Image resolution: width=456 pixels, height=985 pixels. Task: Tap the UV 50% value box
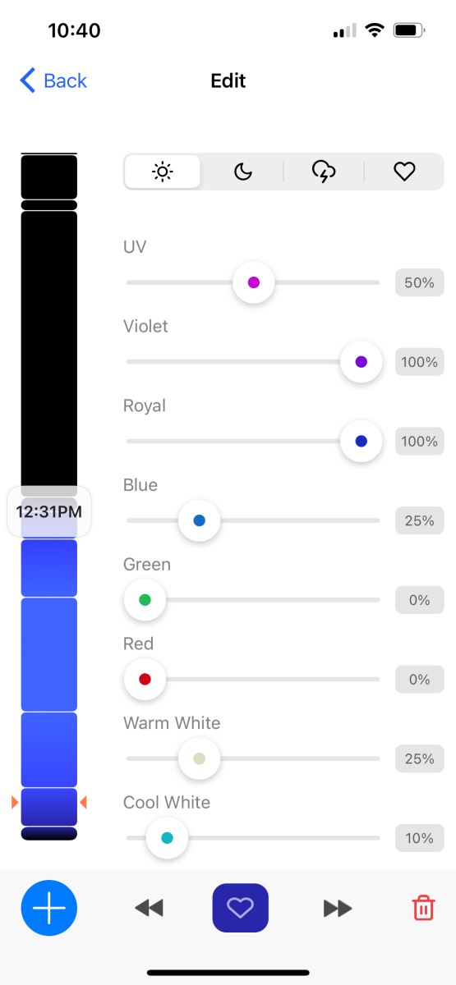419,282
